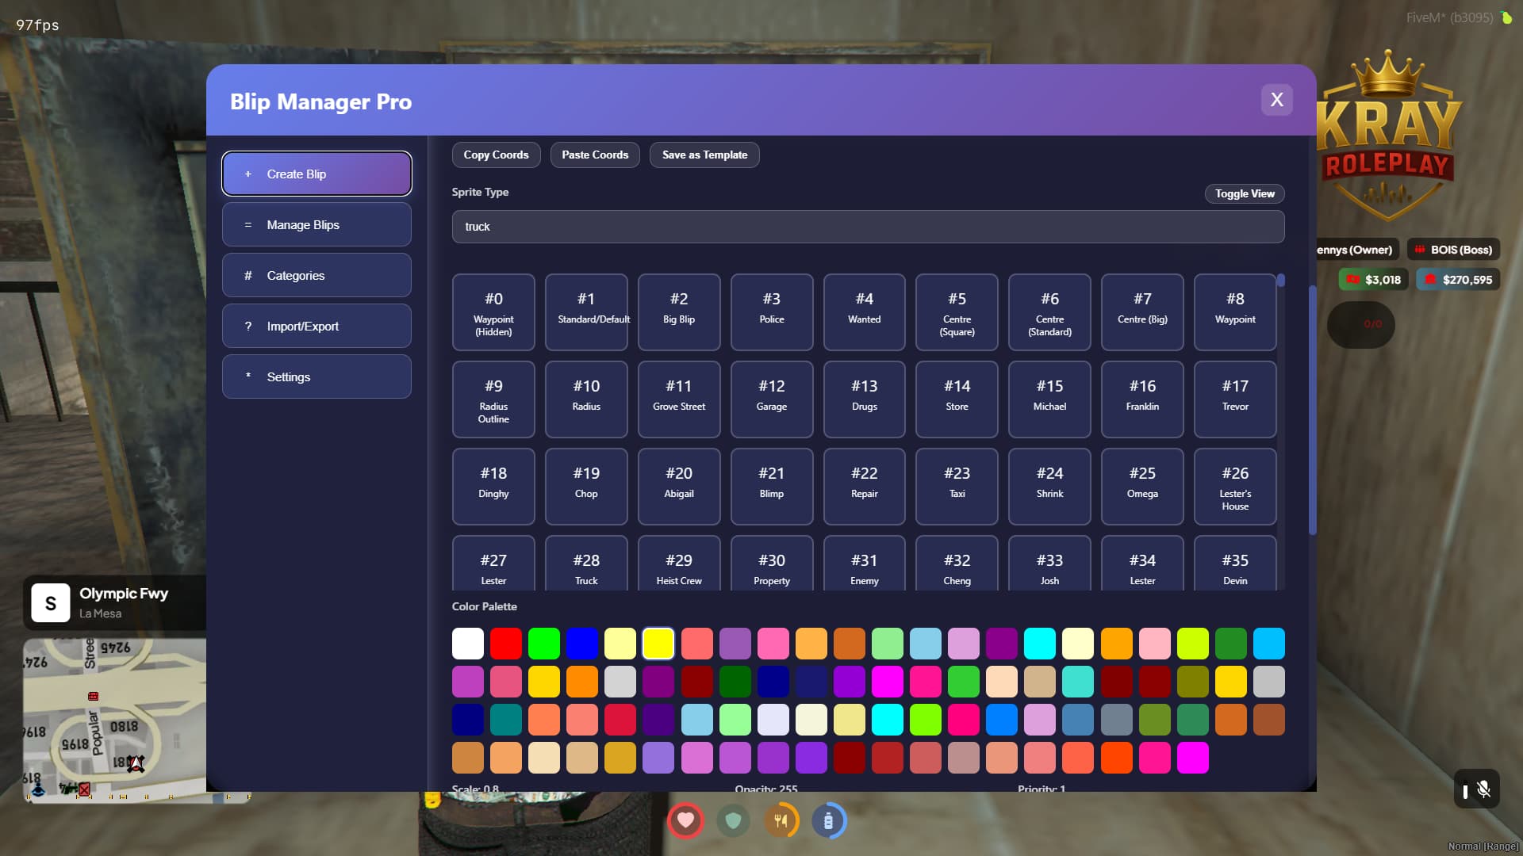Image resolution: width=1523 pixels, height=856 pixels.
Task: Switch to the Categories section
Action: tap(316, 275)
